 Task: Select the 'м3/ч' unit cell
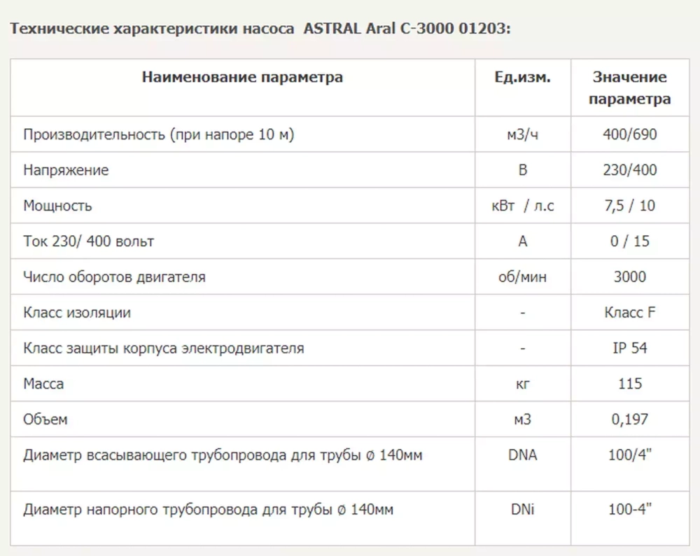[x=522, y=134]
